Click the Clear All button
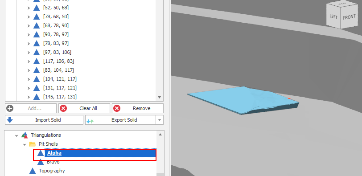 coord(84,108)
